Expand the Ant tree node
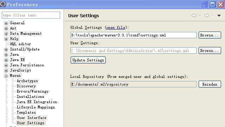 pos(6,28)
